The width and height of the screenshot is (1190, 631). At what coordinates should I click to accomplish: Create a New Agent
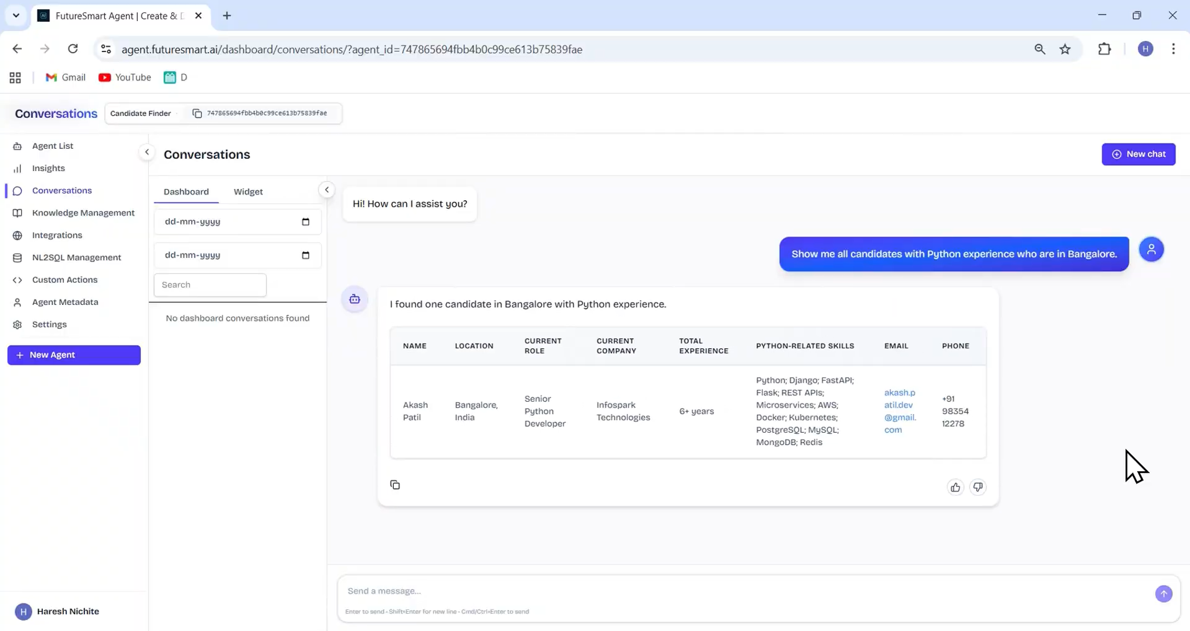click(x=74, y=355)
